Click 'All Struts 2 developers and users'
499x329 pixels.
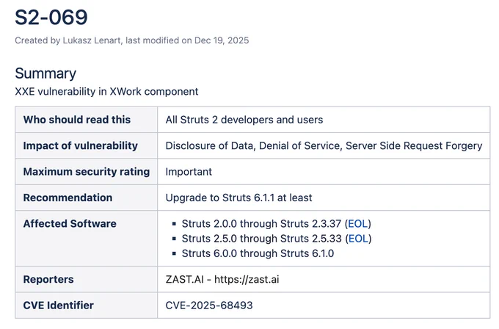point(244,120)
